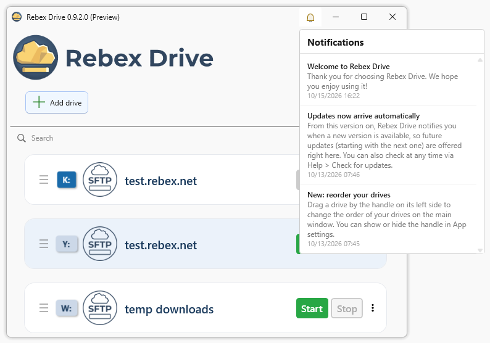490x343 pixels.
Task: Select the K: test.rebex.net drive name
Action: 160,181
